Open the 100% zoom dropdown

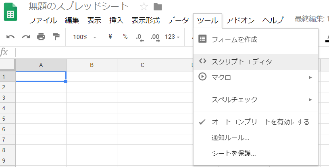(x=84, y=37)
